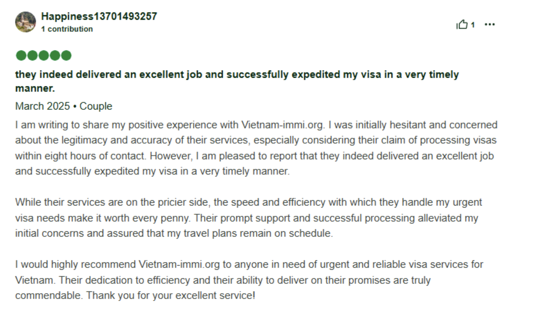Click the helpful thumbs-up icon

[462, 24]
